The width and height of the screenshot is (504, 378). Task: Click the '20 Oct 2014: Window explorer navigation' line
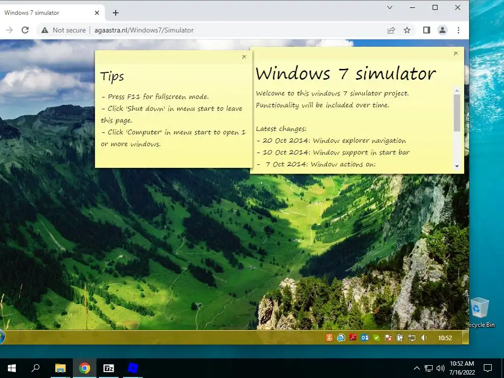[331, 141]
